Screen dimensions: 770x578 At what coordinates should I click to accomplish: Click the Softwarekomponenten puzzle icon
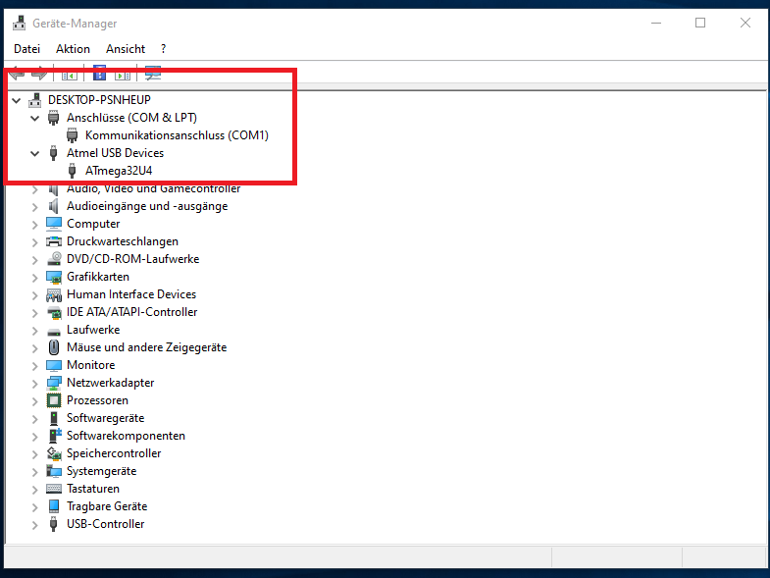[55, 436]
